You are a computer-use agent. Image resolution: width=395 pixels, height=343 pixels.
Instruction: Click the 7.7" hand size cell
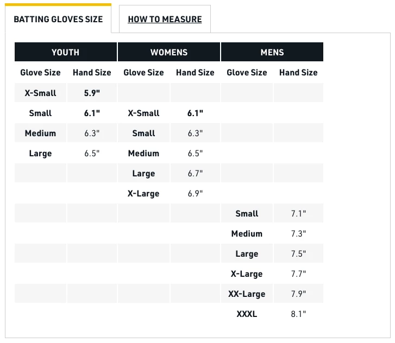(x=298, y=274)
